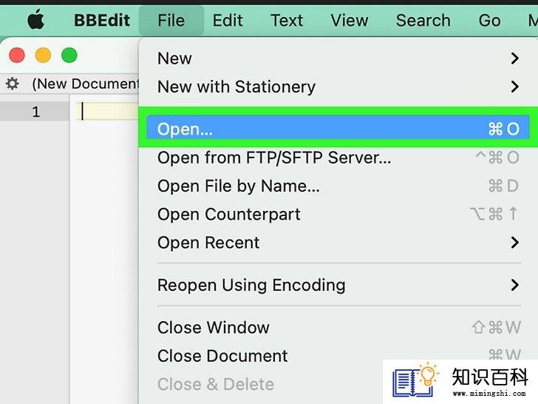The width and height of the screenshot is (538, 404).
Task: Expand the New with Stationery submenu
Action: (x=514, y=87)
